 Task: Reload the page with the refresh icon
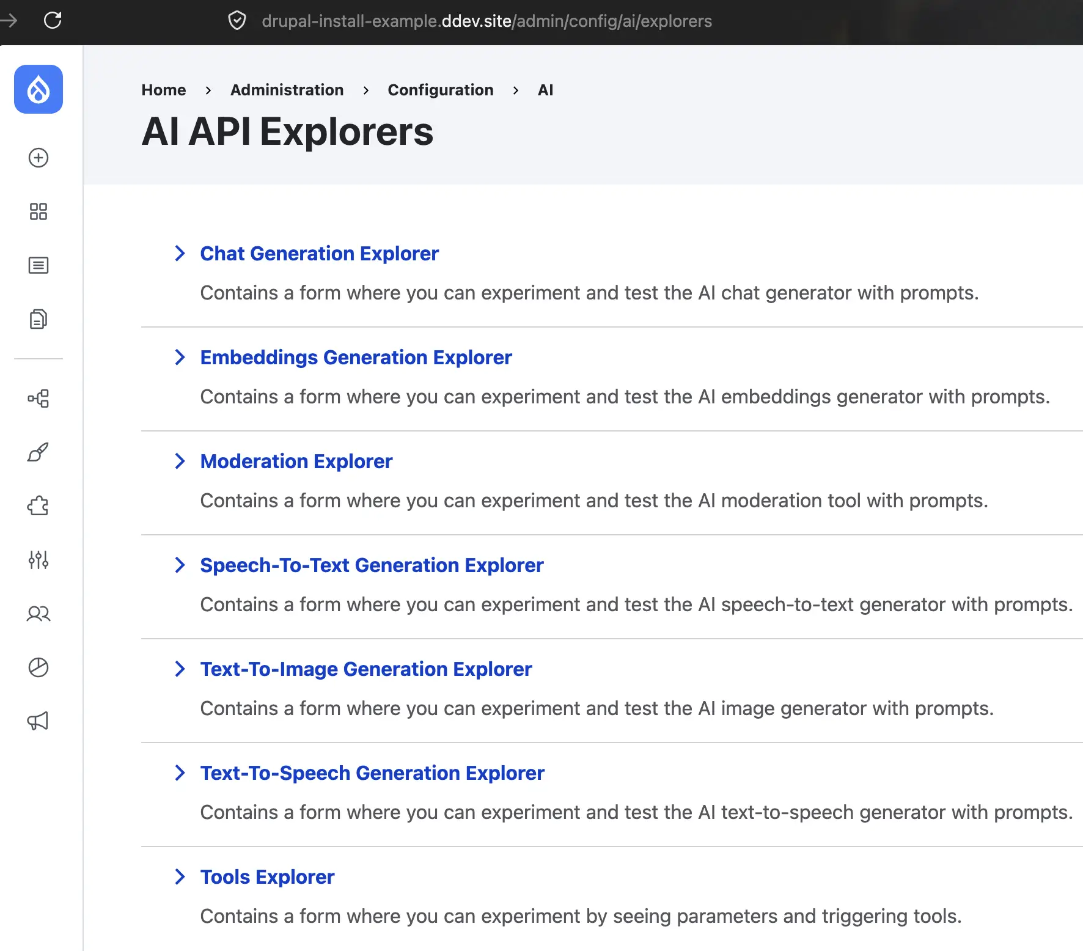(53, 20)
